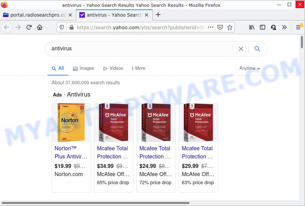
Task: Click About 37,600,000 search results text
Action: click(85, 83)
